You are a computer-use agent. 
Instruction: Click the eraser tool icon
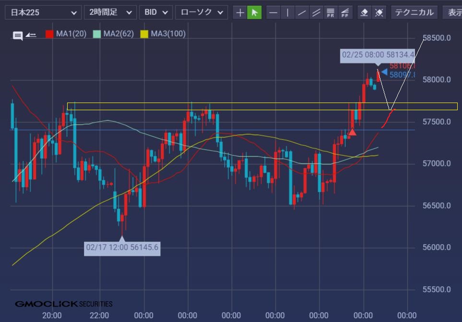click(365, 12)
